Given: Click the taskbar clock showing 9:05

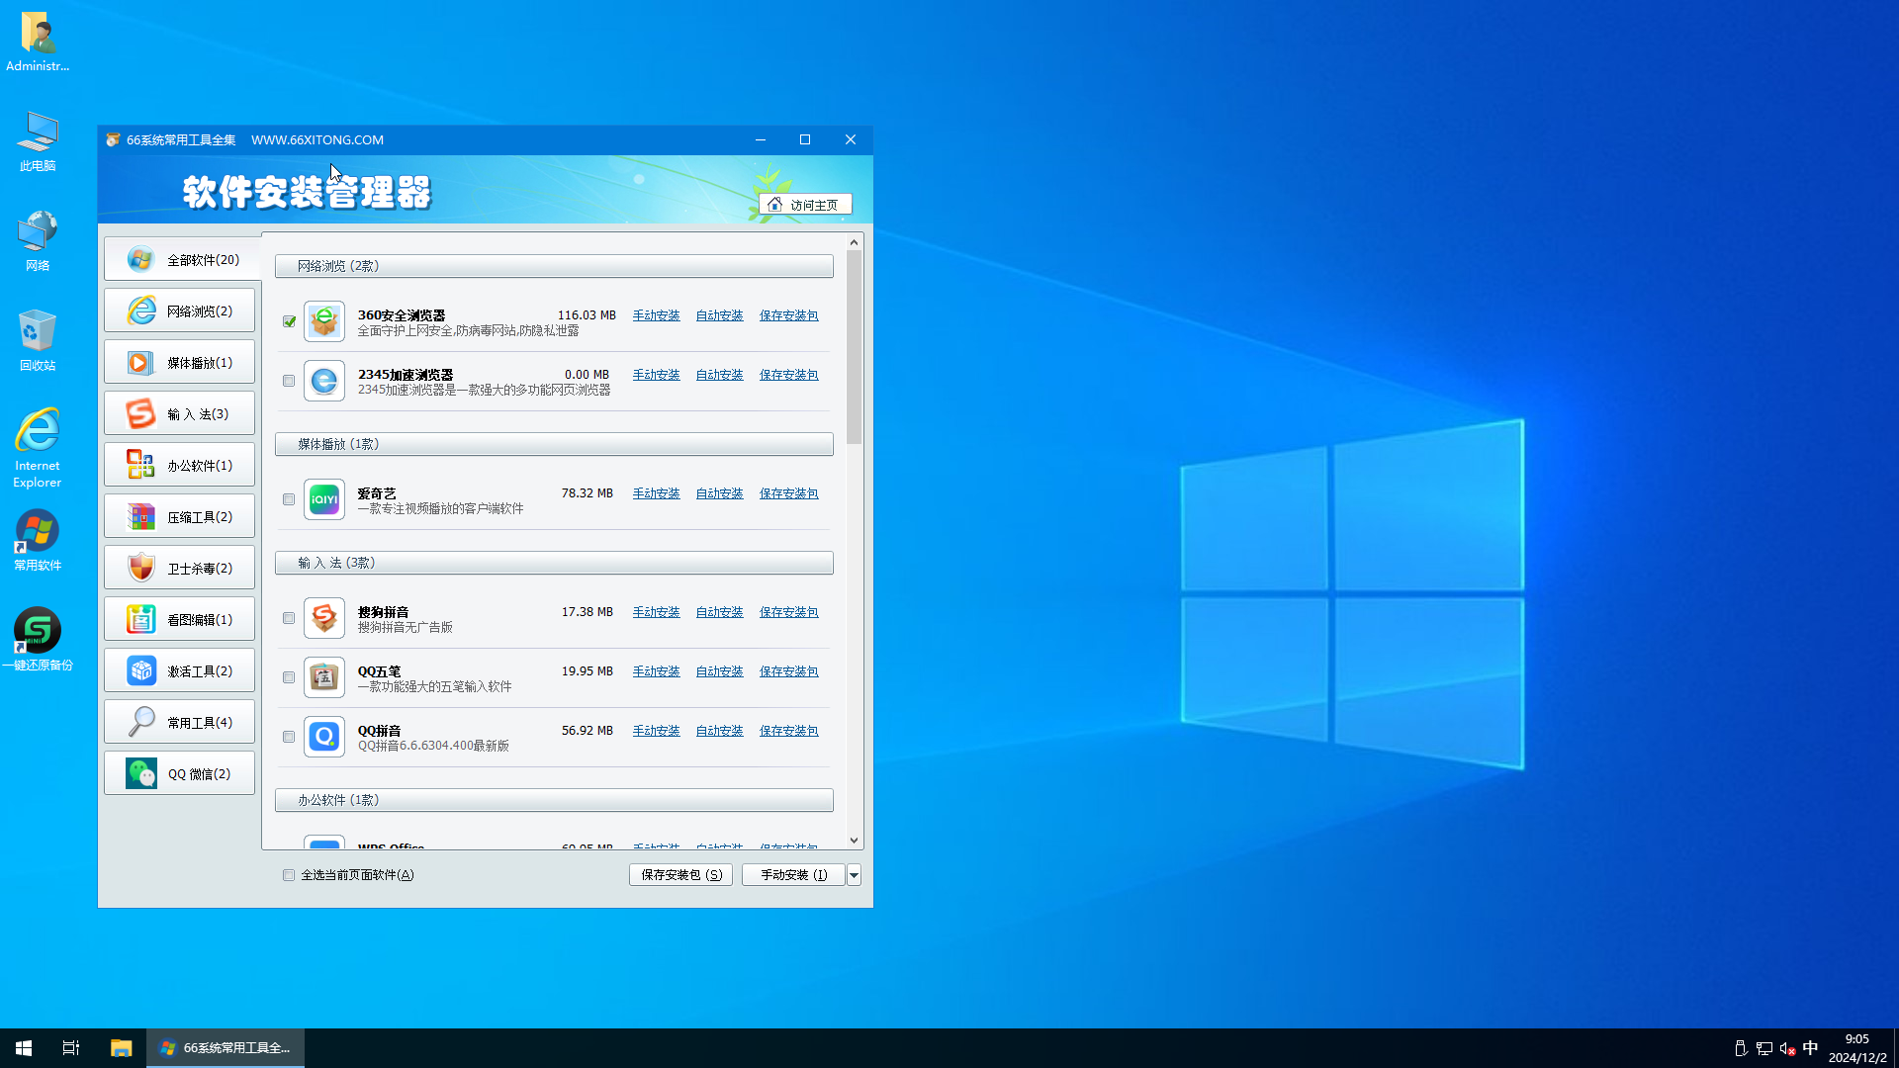Looking at the screenshot, I should pyautogui.click(x=1856, y=1048).
